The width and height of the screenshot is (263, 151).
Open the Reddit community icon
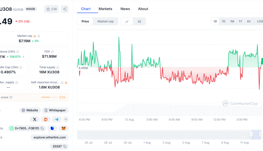tap(45, 119)
